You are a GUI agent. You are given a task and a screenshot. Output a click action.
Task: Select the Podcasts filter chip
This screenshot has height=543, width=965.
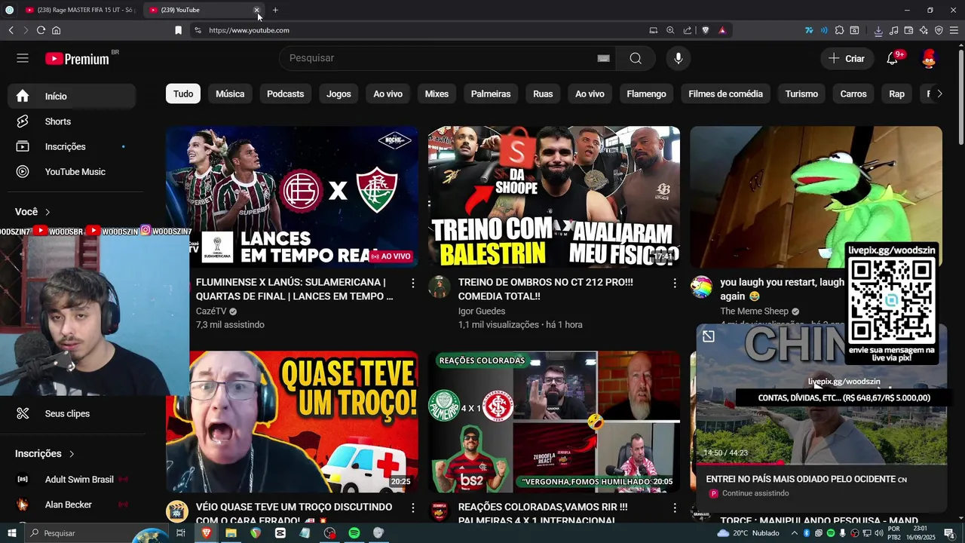pos(285,94)
